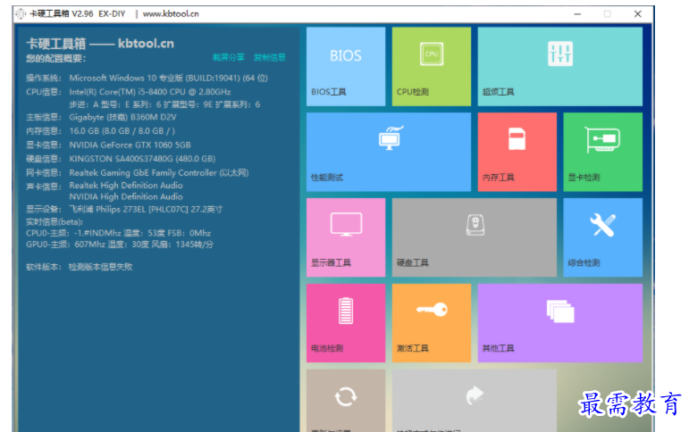Select the NVIDIA High Definition Audio row
689x432 pixels.
click(126, 196)
